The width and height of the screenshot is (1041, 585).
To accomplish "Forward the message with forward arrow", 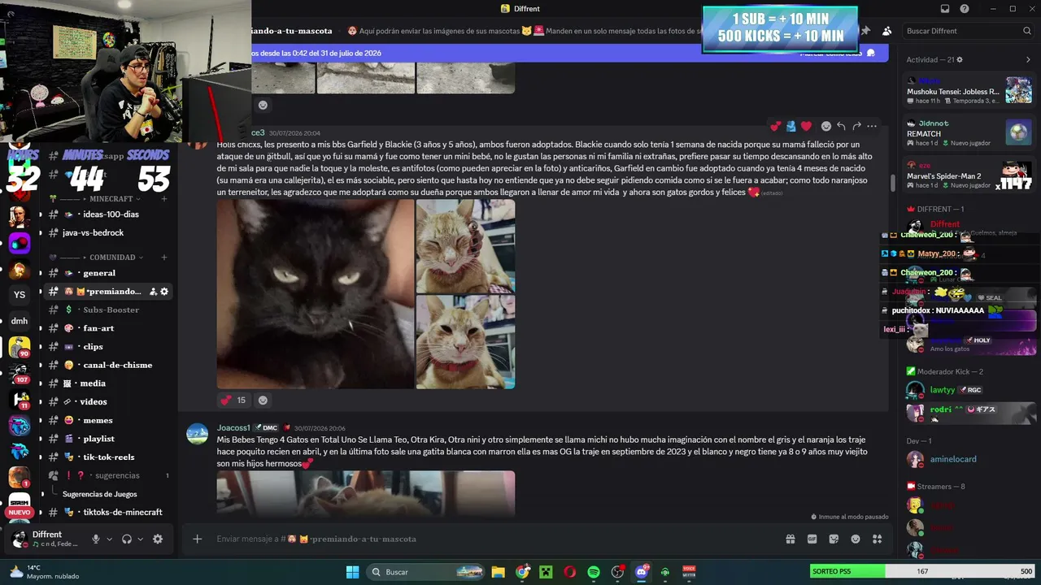I will (x=856, y=126).
